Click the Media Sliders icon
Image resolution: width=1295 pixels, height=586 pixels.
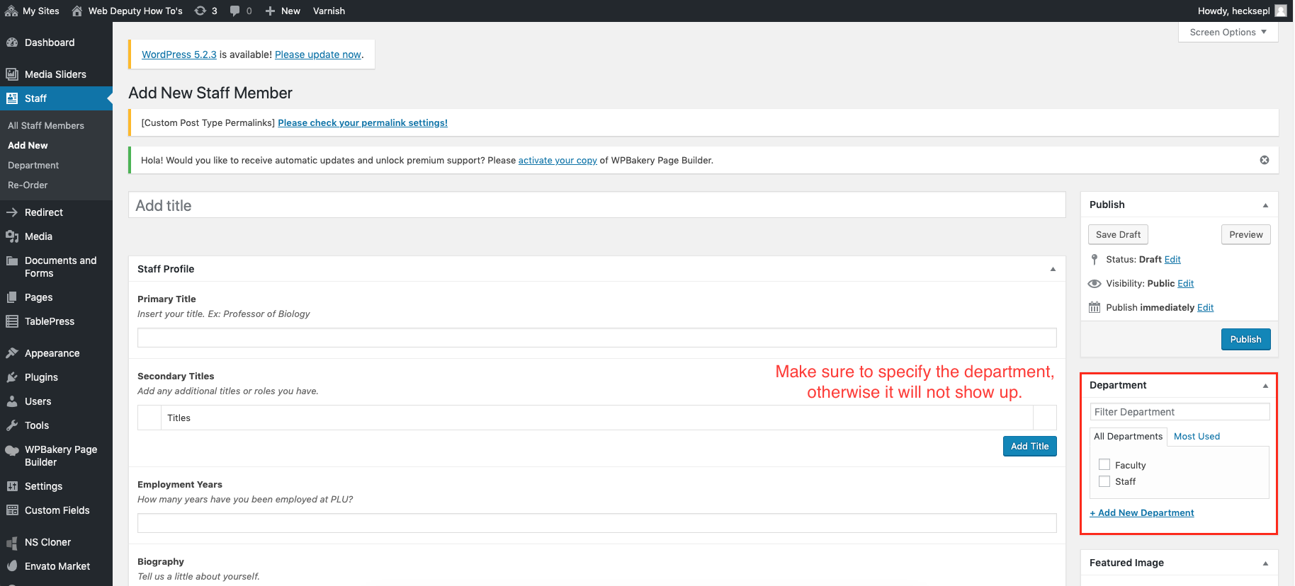tap(12, 74)
